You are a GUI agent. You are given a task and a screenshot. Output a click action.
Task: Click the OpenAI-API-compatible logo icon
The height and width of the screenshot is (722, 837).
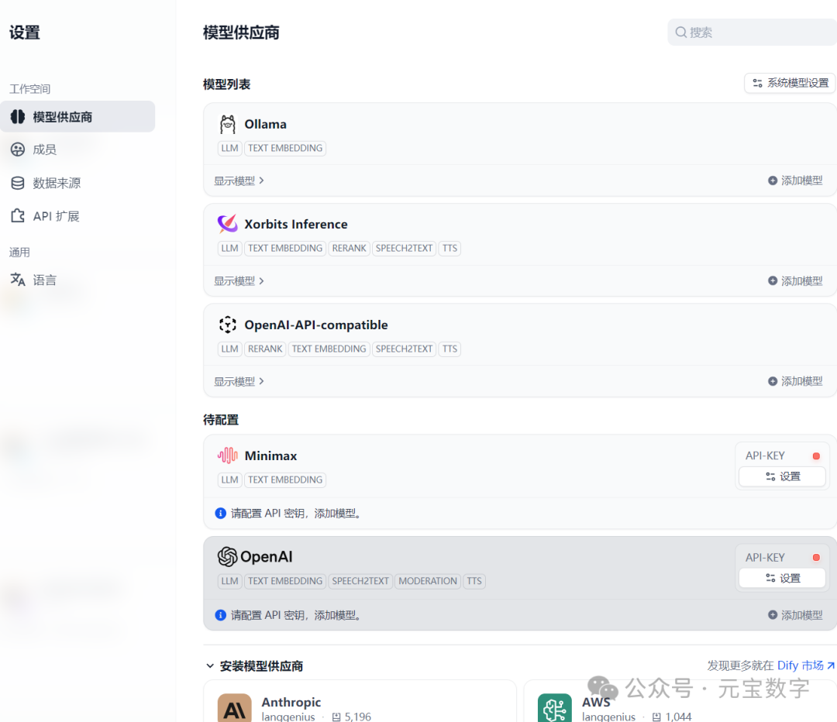click(227, 325)
